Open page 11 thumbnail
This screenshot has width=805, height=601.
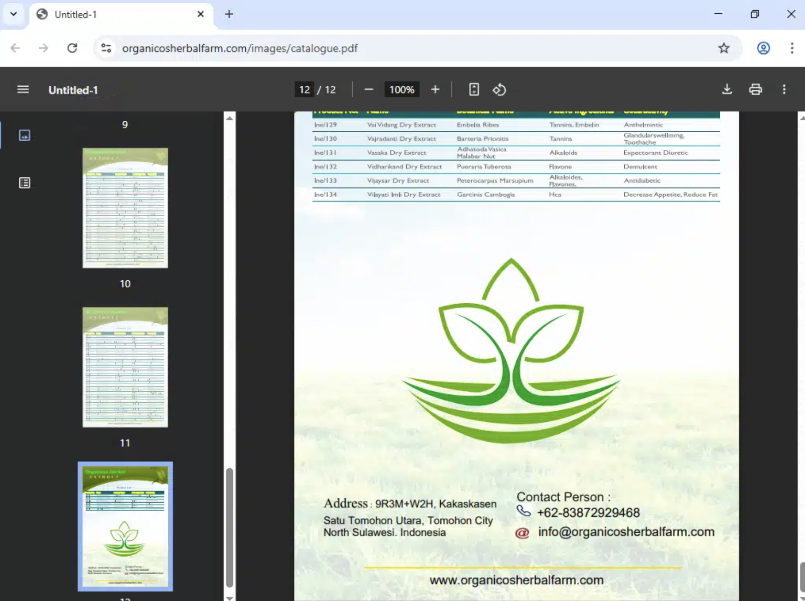(125, 367)
